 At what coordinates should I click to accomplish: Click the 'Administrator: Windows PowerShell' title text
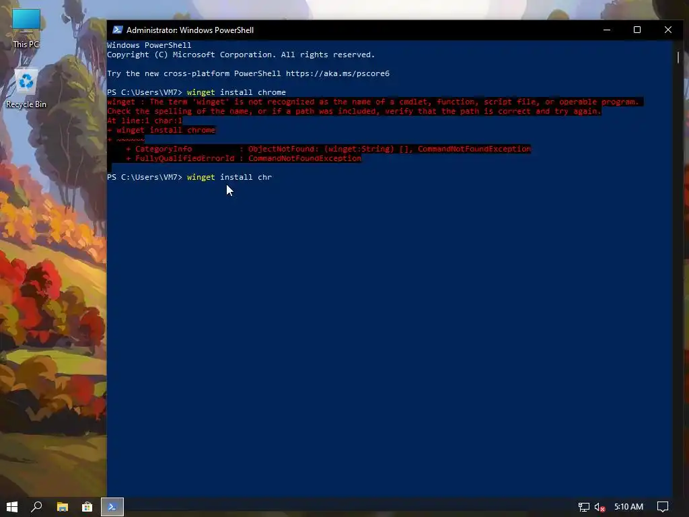[x=190, y=30]
